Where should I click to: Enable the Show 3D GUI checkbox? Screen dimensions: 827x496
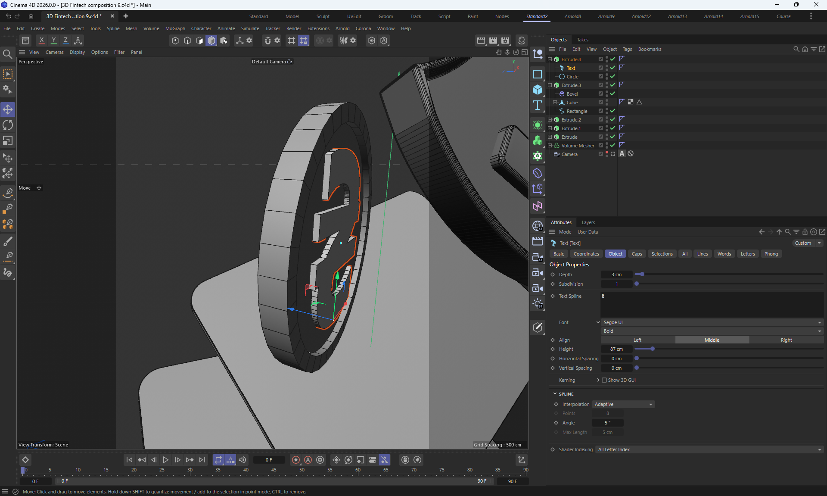point(604,380)
